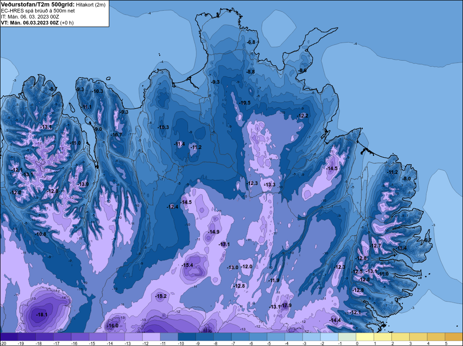The width and height of the screenshot is (463, 346).
Task: Click the -17.1 temperature label
Action: click(x=224, y=245)
